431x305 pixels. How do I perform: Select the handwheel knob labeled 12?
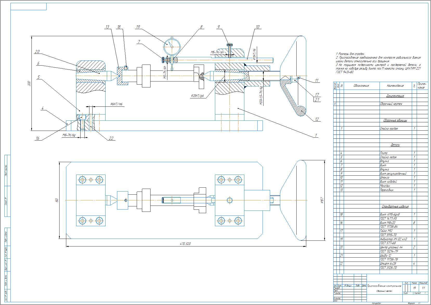point(301,111)
